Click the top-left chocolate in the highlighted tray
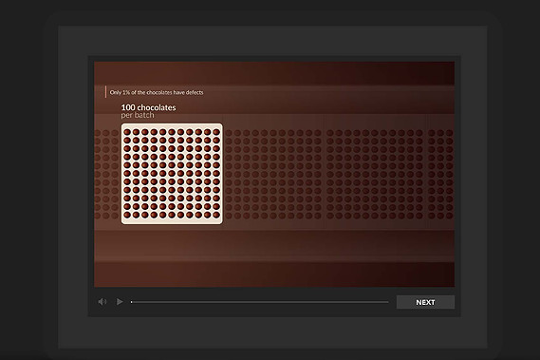This screenshot has height=360, width=540. (x=127, y=132)
